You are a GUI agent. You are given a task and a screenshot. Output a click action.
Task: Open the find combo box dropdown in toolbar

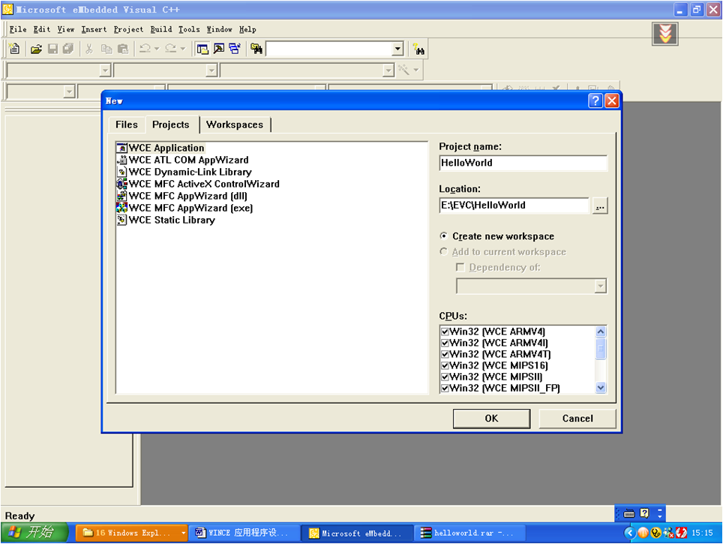point(397,49)
